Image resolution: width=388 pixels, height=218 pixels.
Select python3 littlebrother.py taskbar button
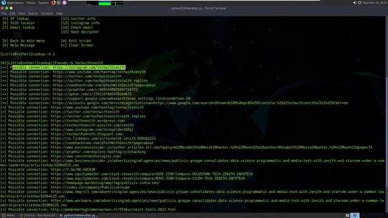pos(78,216)
